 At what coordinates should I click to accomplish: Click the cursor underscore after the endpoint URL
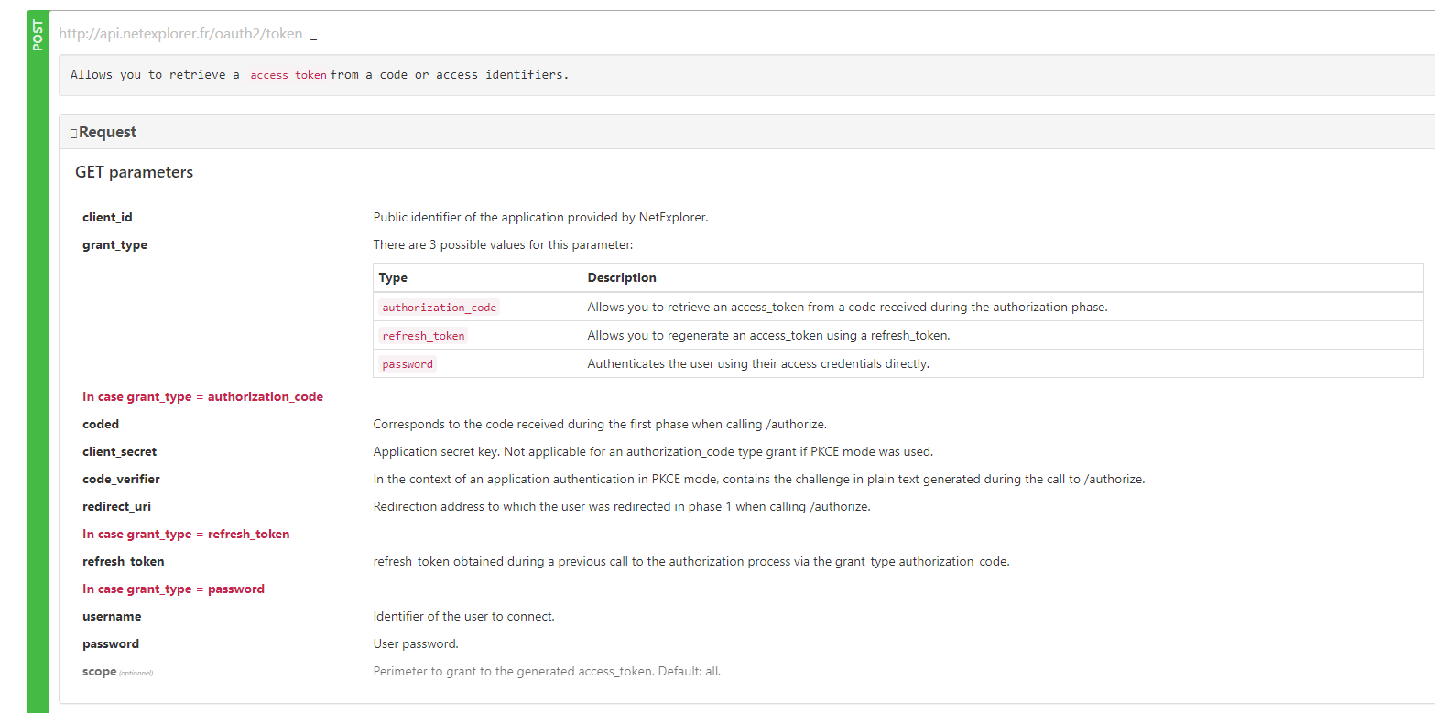click(x=312, y=35)
